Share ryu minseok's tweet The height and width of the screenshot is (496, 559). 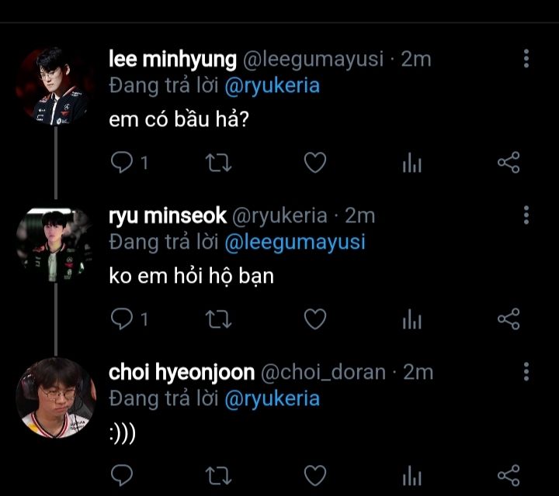(508, 318)
